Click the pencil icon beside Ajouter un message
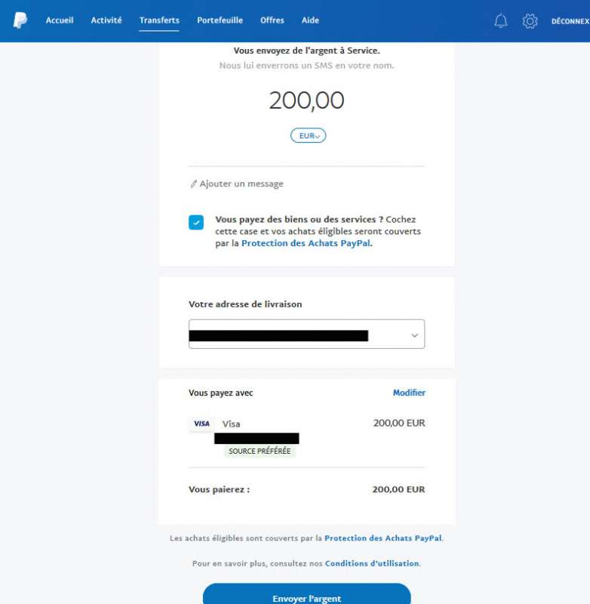The image size is (590, 604). (x=194, y=183)
